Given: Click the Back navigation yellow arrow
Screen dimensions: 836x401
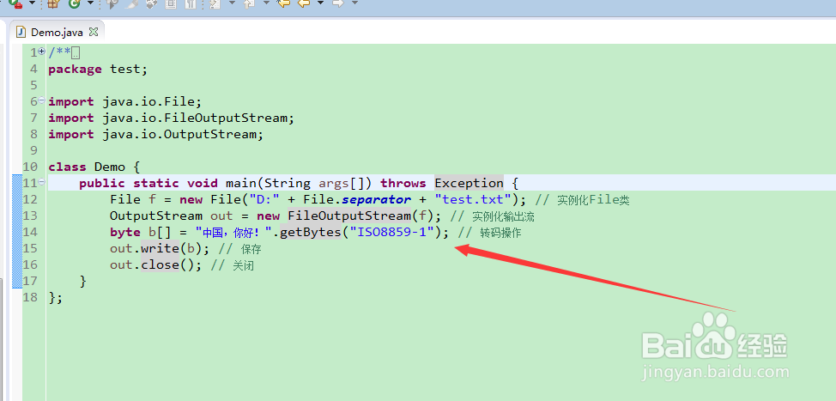Looking at the screenshot, I should 304,3.
